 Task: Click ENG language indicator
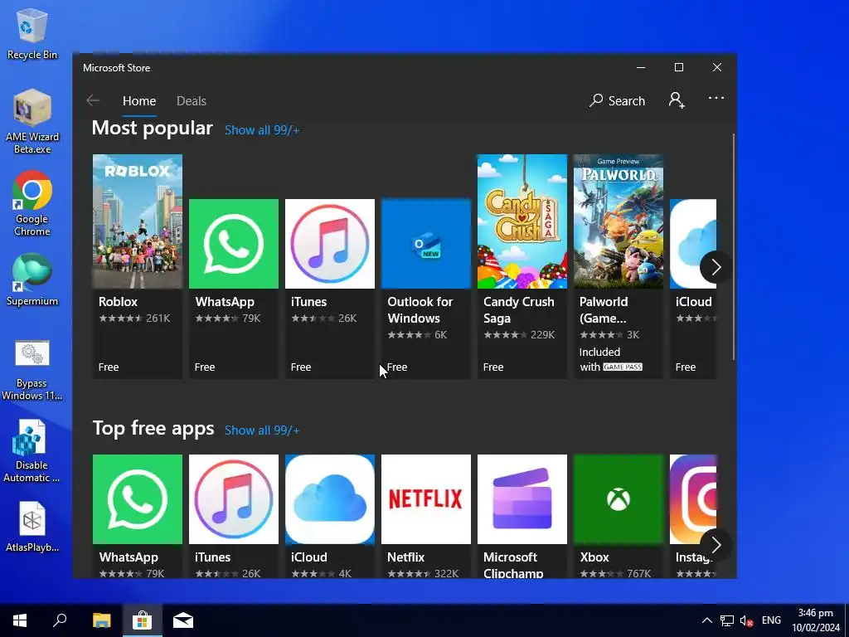pos(771,620)
